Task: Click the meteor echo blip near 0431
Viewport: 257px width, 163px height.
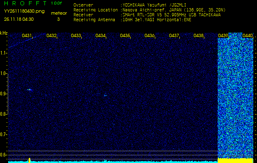Action: (x=29, y=89)
